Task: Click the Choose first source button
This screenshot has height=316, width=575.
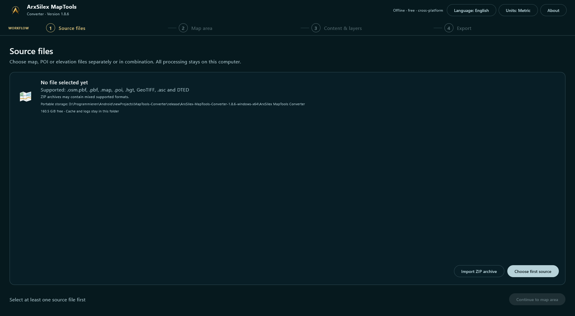Action: [x=533, y=271]
